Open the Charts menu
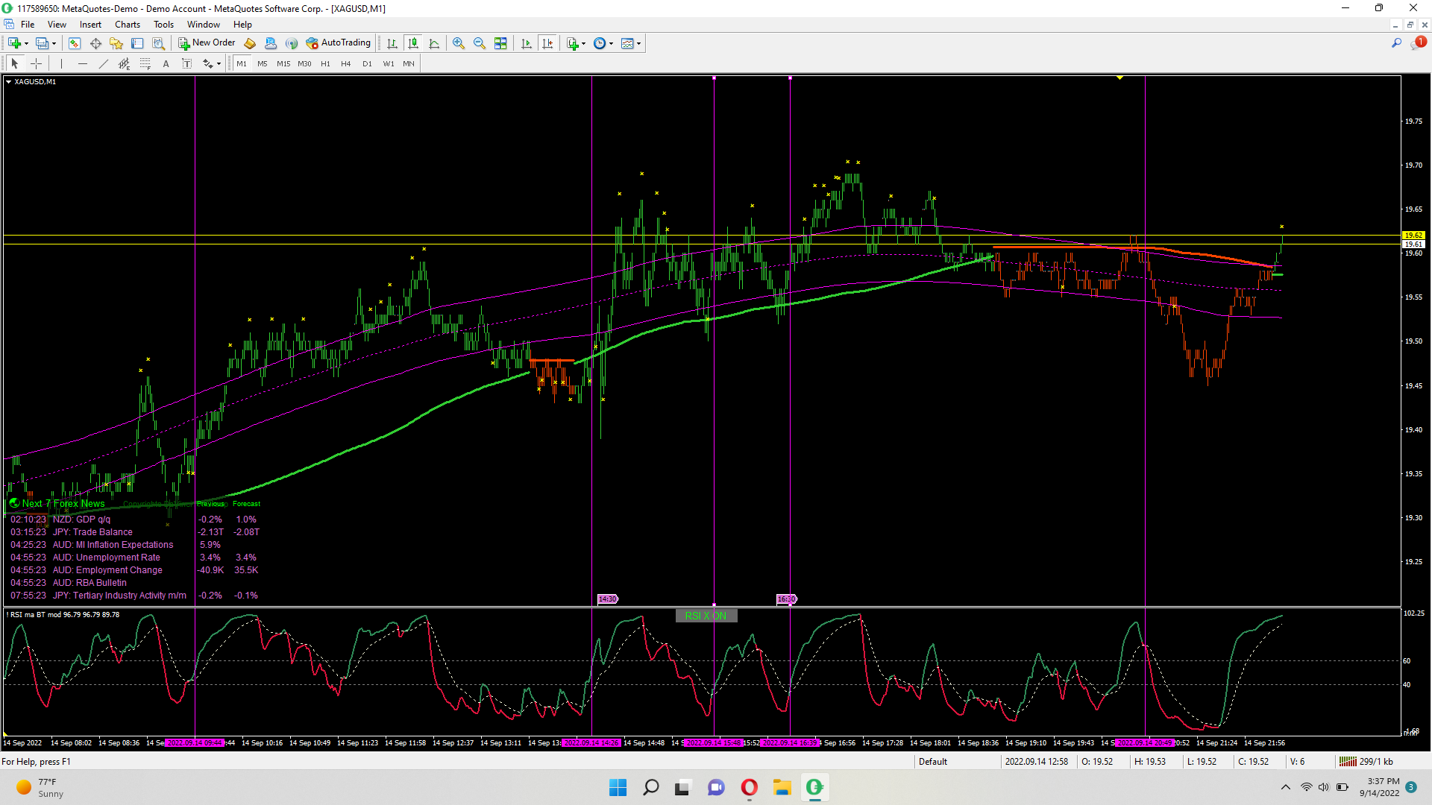Screen dimensions: 1432x805 pyautogui.click(x=128, y=25)
